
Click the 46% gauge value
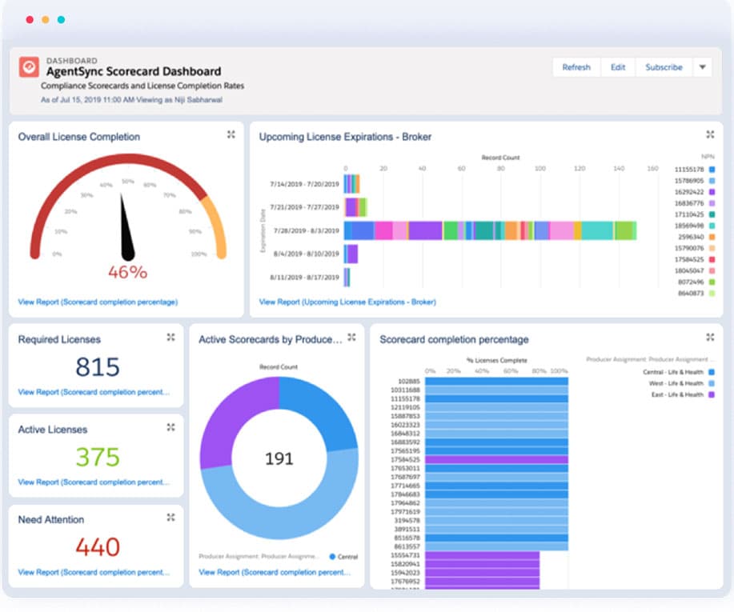tap(127, 272)
